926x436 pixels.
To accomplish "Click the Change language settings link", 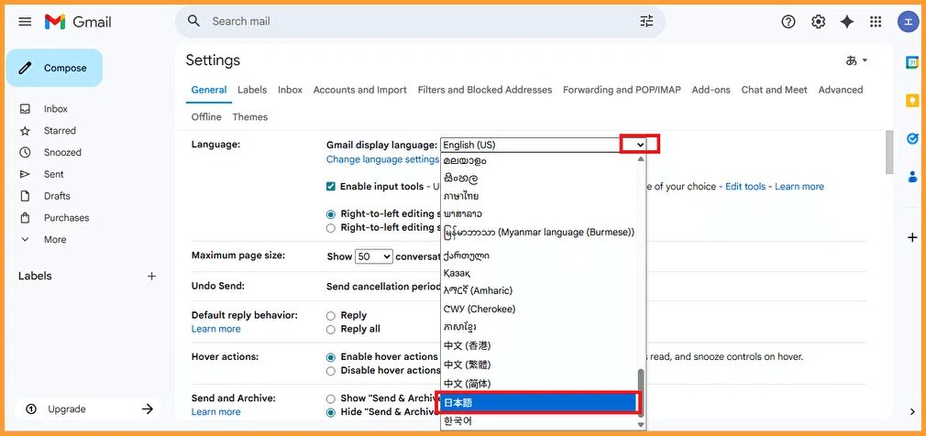I will (x=382, y=159).
